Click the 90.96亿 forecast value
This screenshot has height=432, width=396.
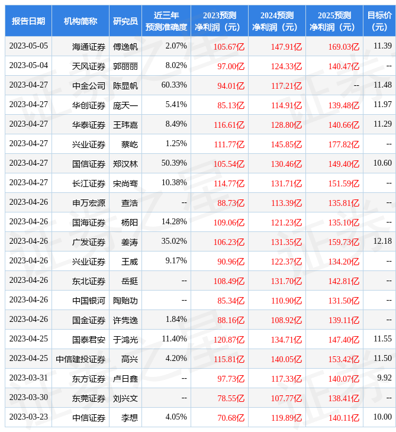click(231, 262)
